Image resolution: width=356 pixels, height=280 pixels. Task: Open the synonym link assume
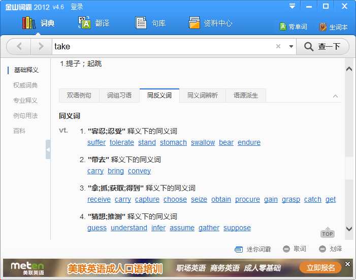point(182,228)
